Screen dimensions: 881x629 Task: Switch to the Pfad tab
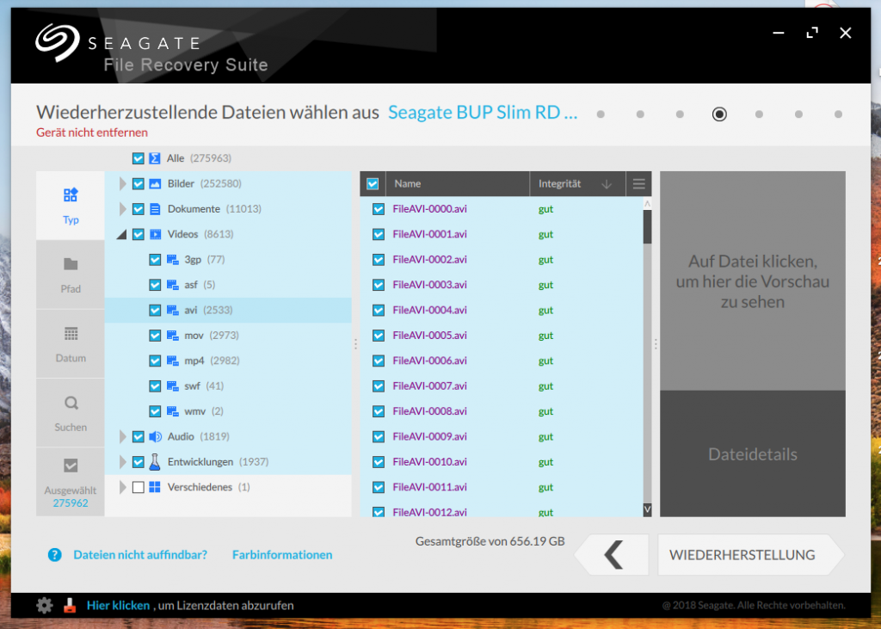tap(71, 274)
